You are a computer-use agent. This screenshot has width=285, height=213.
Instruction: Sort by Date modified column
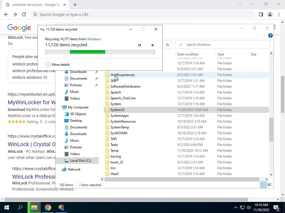pyautogui.click(x=188, y=54)
